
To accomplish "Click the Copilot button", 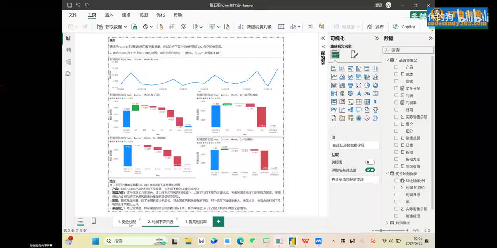I will tap(404, 27).
